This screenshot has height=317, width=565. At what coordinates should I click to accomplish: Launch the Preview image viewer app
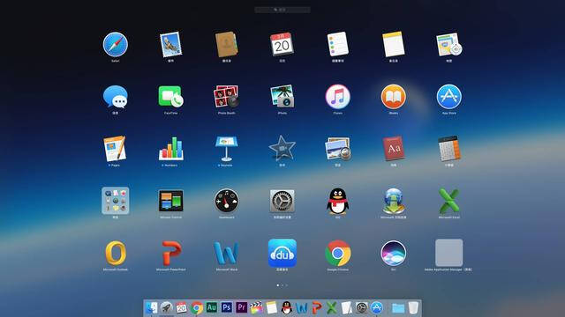(337, 149)
